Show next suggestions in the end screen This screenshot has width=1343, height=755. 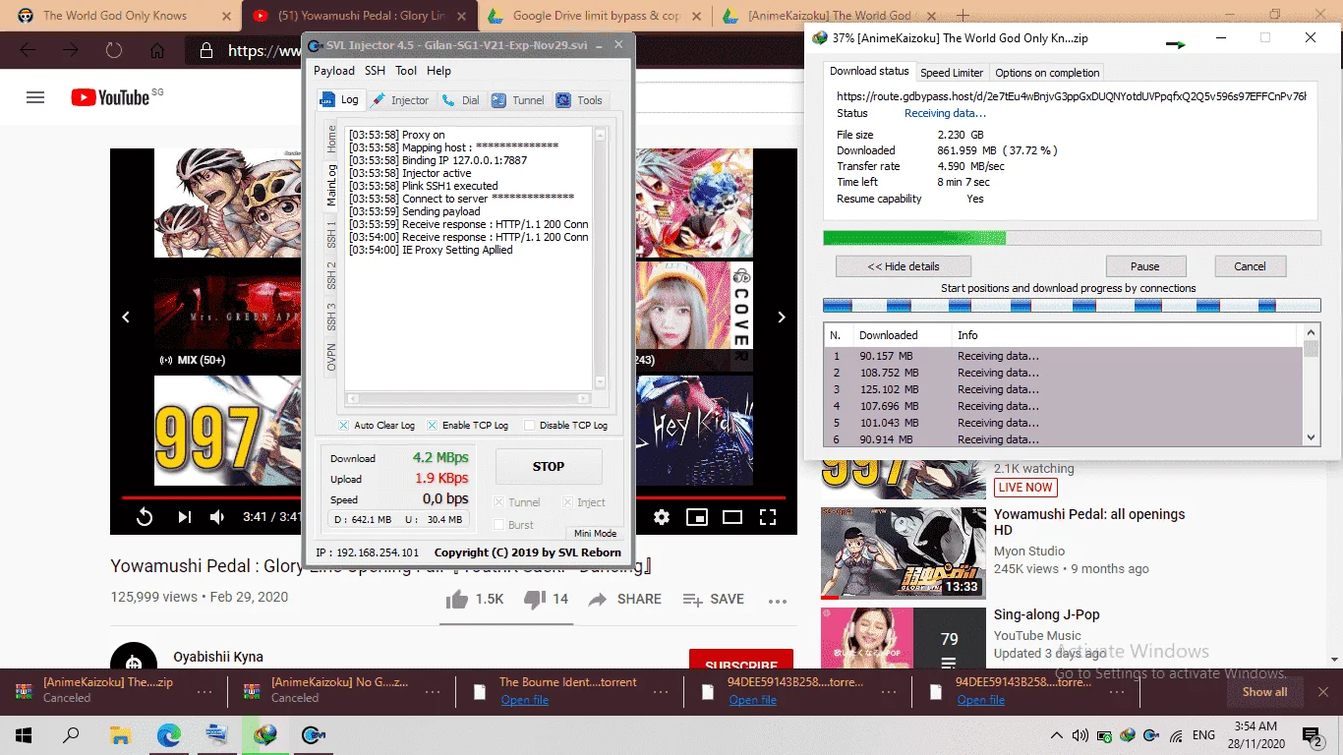[x=782, y=318]
